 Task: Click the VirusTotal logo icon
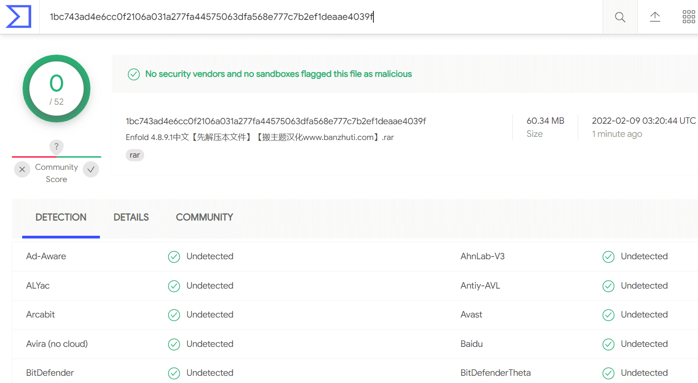pos(19,17)
